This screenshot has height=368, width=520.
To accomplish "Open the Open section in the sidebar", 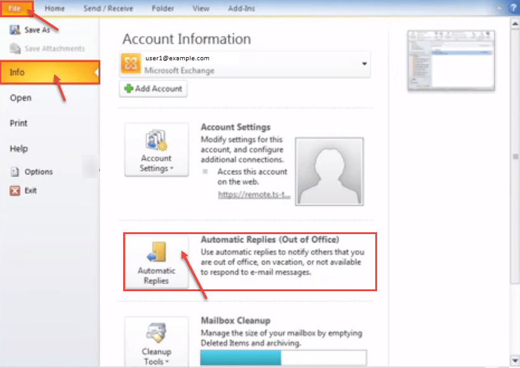I will pyautogui.click(x=20, y=98).
